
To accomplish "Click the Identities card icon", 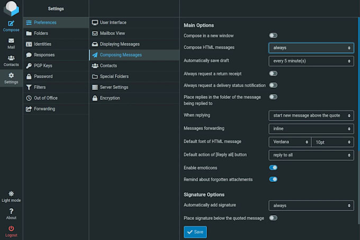I will pos(29,44).
